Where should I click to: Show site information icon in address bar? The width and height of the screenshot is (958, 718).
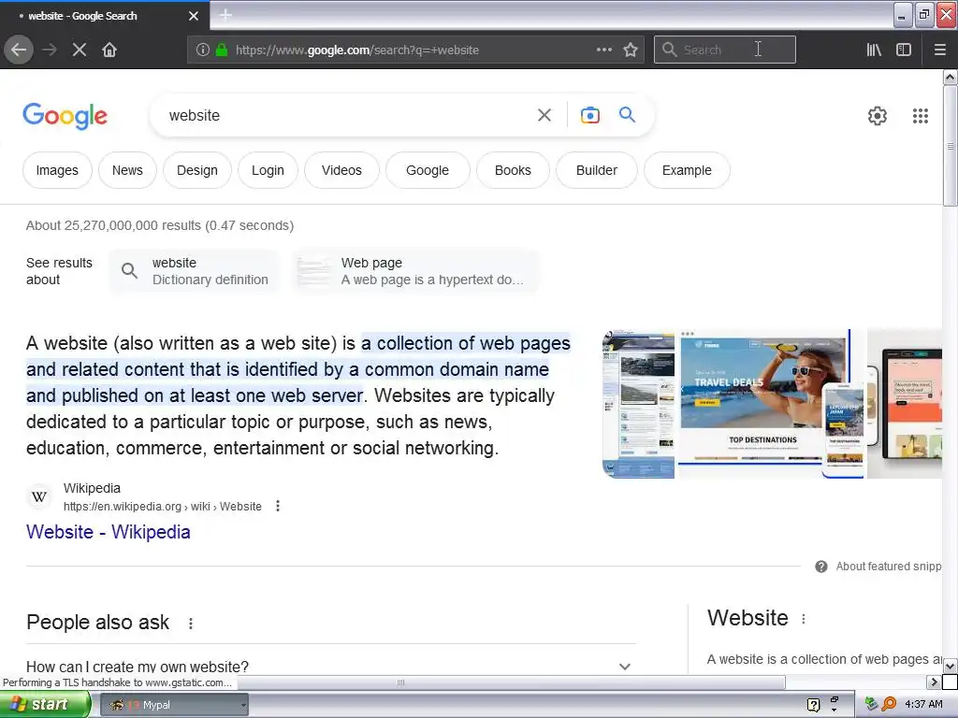click(x=203, y=50)
